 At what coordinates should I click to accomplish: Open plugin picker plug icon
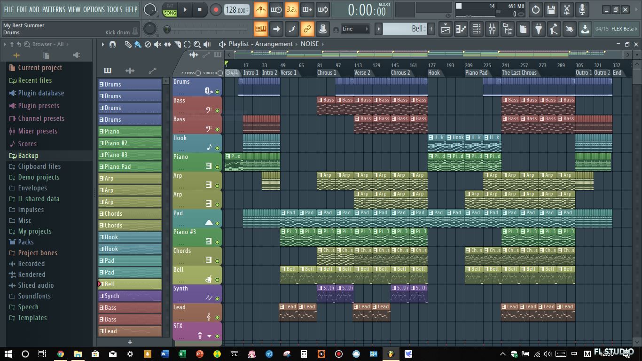tap(539, 29)
